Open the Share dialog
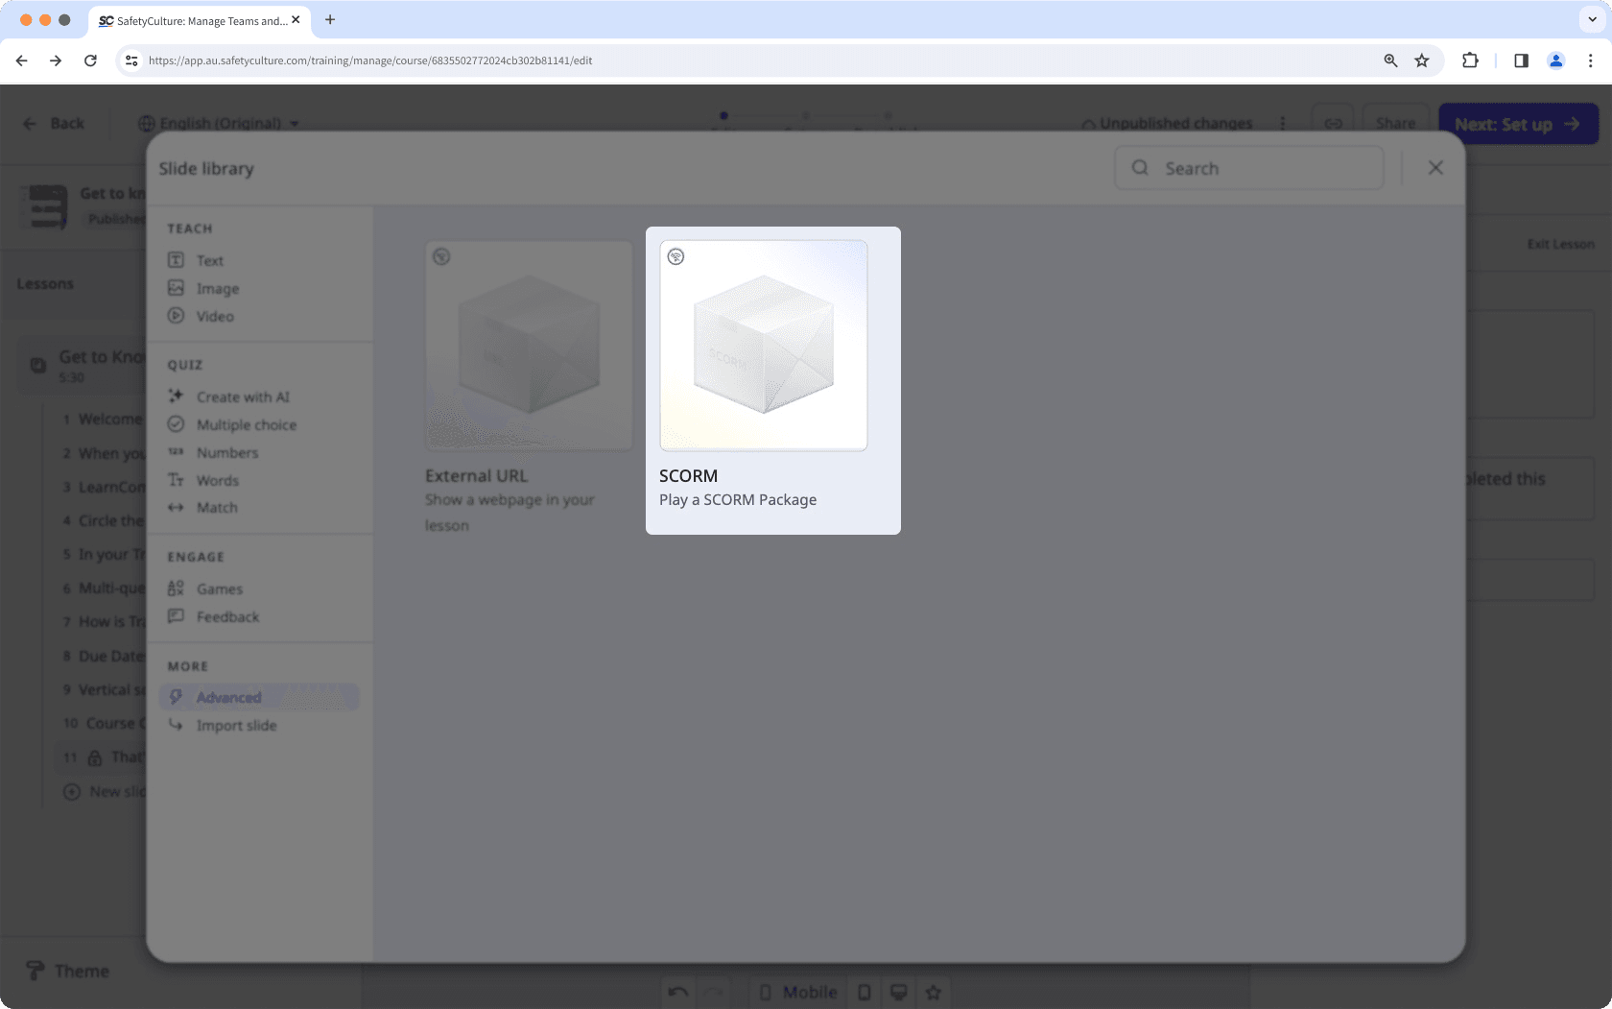This screenshot has height=1009, width=1612. point(1396,123)
